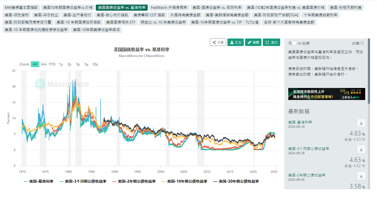This screenshot has width=377, height=200.
Task: Click the download icon beside 美国-2年期公债收益率
Action: click(x=361, y=176)
